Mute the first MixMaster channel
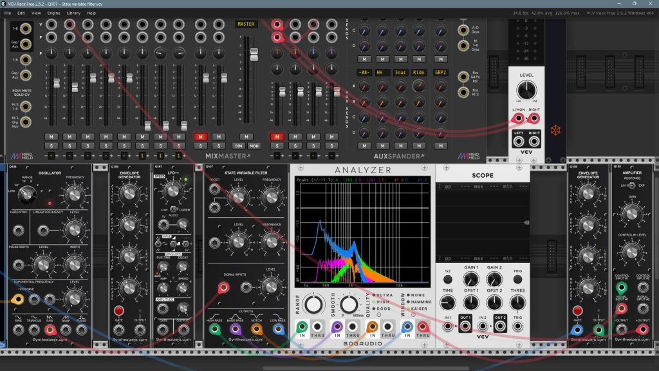 tap(51, 137)
